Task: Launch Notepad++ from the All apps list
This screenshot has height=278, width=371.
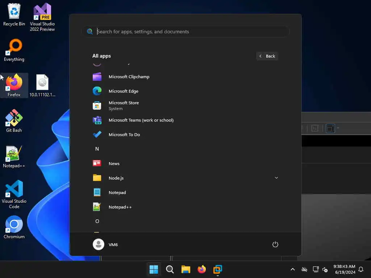Action: click(185, 207)
